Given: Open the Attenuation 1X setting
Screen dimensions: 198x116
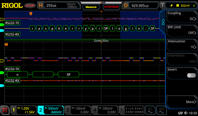Looking at the screenshot, I should coord(182,45).
